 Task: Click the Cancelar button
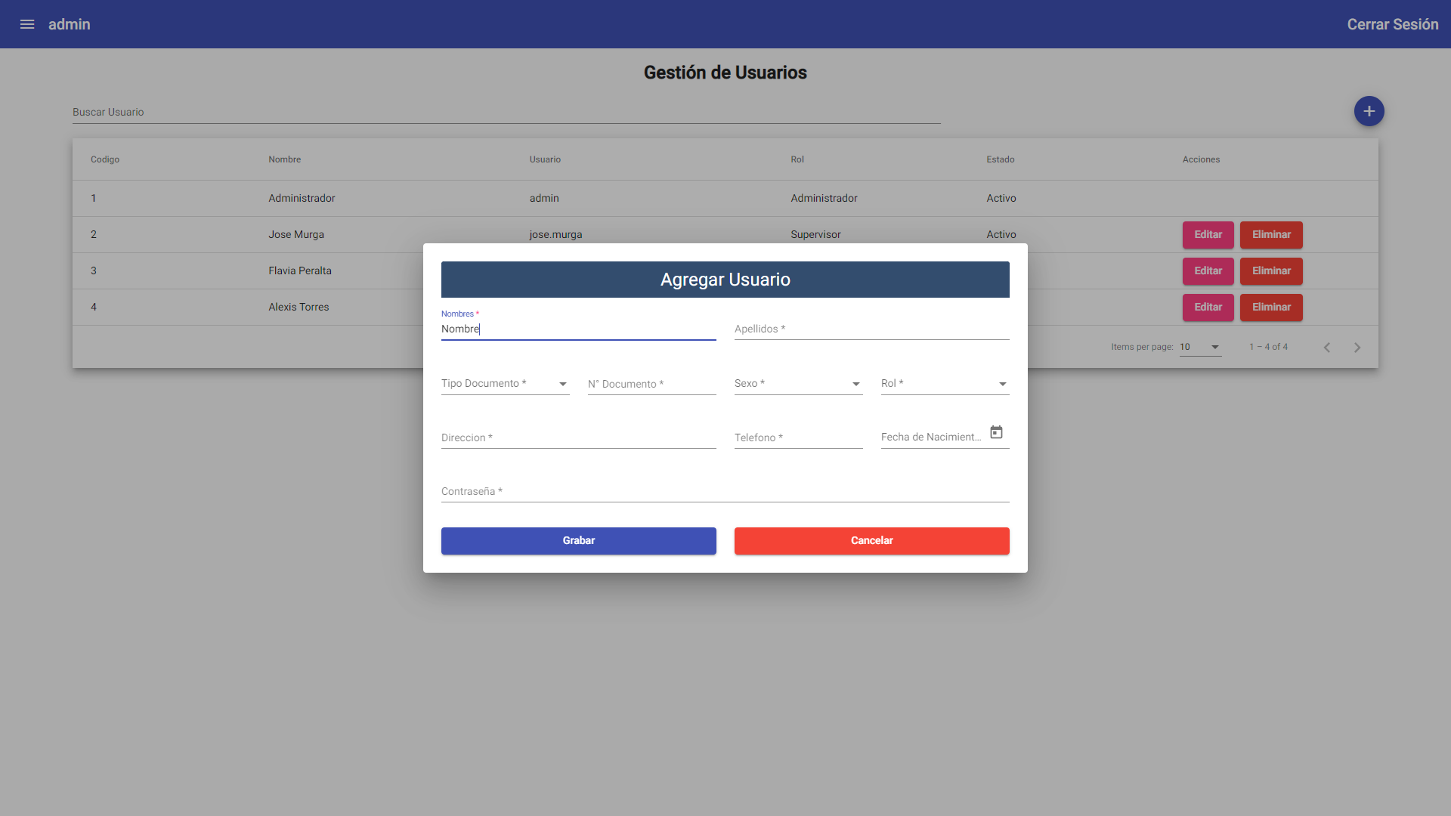(871, 540)
